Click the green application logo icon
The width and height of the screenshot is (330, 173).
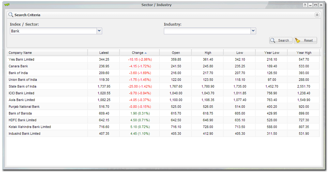pos(7,5)
